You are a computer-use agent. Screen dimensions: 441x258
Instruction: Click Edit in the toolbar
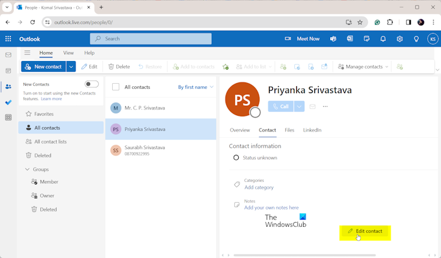click(x=89, y=67)
